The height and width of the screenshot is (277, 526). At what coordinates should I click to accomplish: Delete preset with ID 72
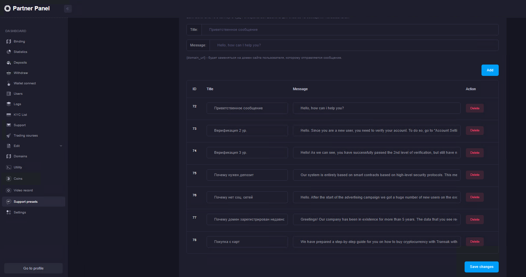point(474,108)
